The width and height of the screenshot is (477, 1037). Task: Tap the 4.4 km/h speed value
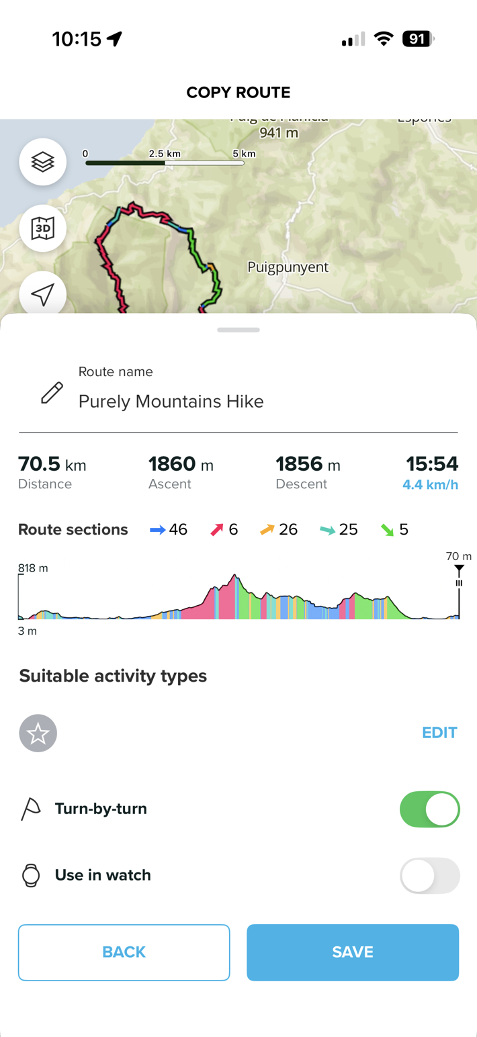point(430,485)
